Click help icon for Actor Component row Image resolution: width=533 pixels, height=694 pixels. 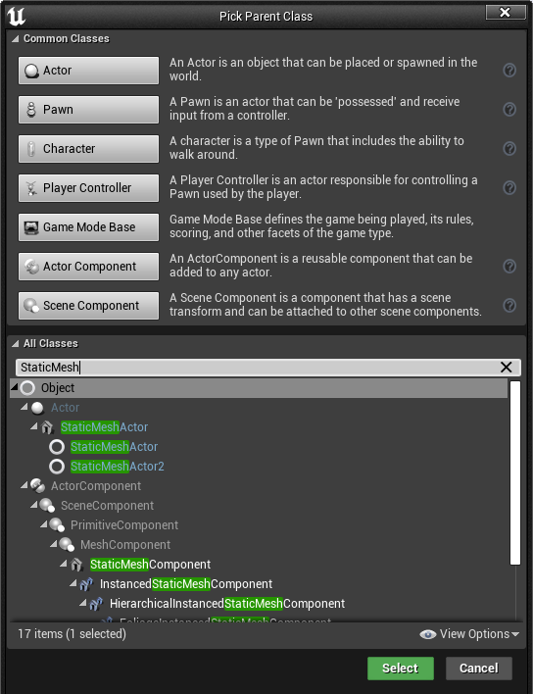click(x=509, y=266)
